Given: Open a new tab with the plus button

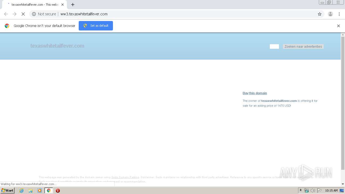Looking at the screenshot, I should [73, 5].
